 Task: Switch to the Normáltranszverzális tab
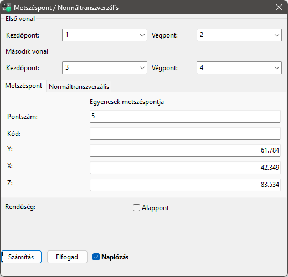(x=79, y=87)
